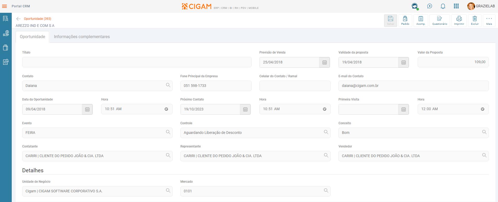This screenshot has height=202, width=498.
Task: Click the Vendedor field text
Action: [x=381, y=156]
